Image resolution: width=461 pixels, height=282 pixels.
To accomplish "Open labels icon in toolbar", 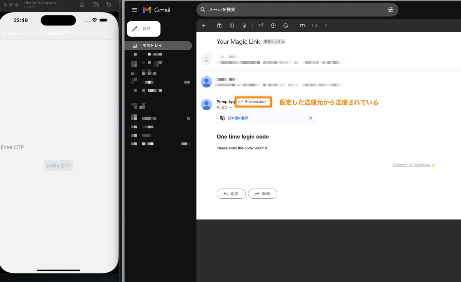I will point(314,25).
